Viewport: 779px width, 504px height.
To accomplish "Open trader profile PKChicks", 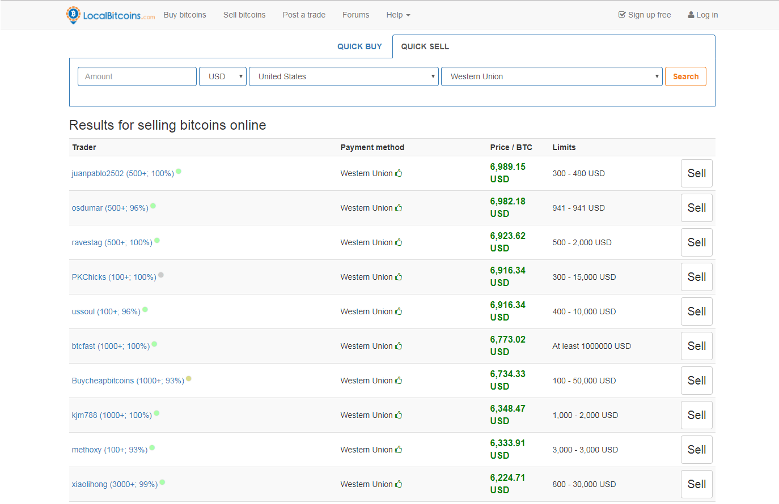I will (x=114, y=277).
